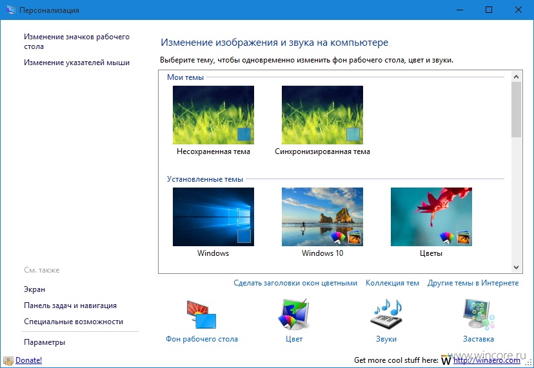The height and width of the screenshot is (368, 534).
Task: Click the Donate! hyperlink
Action: point(28,360)
